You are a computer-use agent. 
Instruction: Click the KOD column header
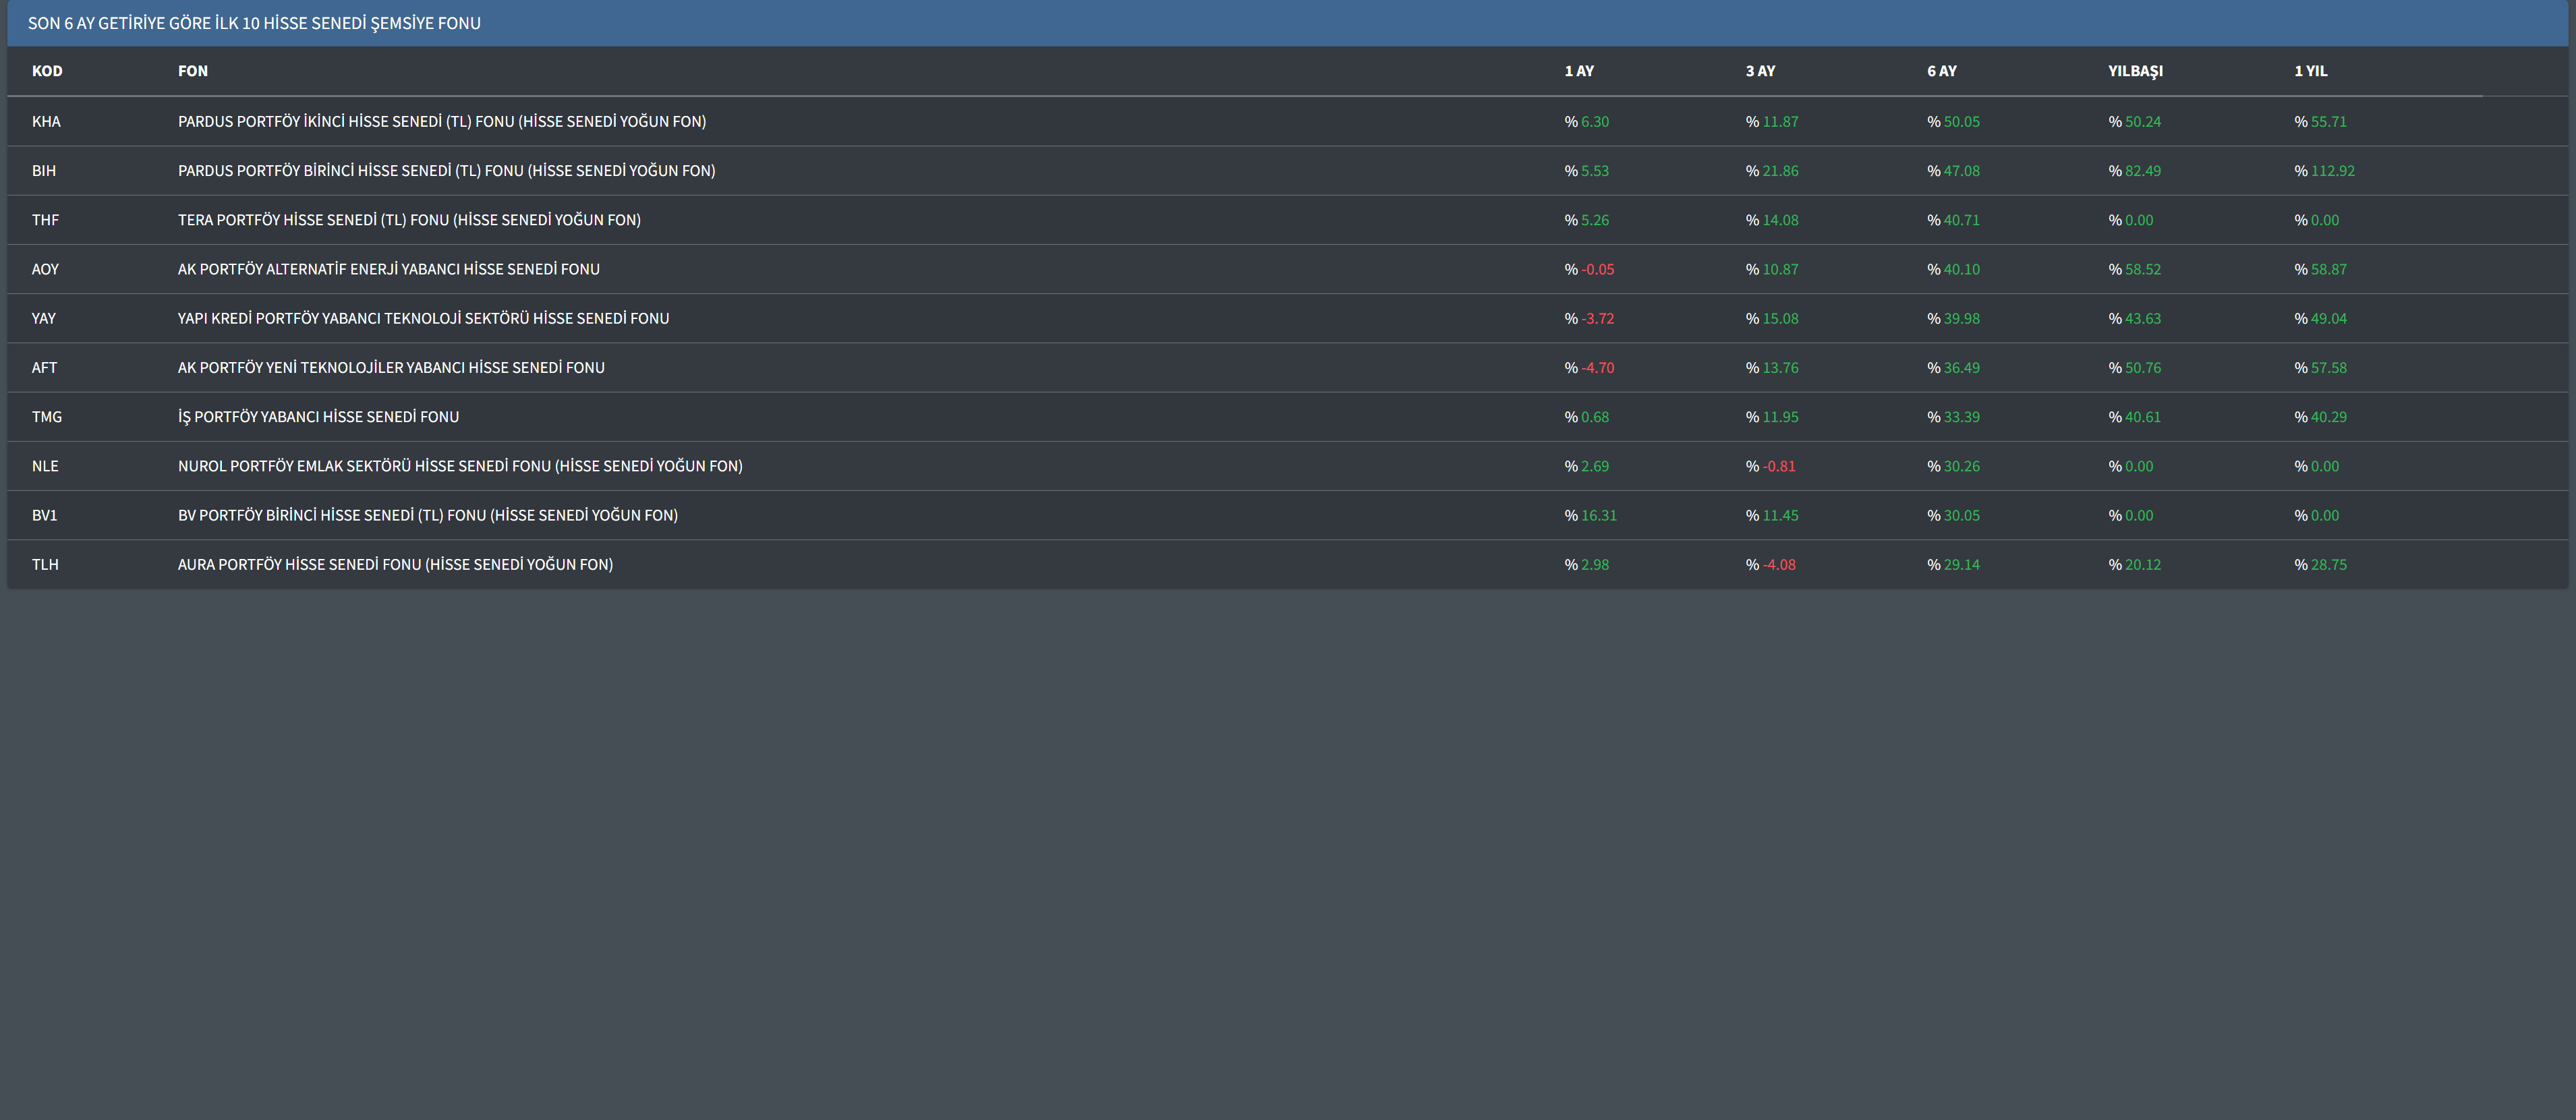tap(47, 71)
